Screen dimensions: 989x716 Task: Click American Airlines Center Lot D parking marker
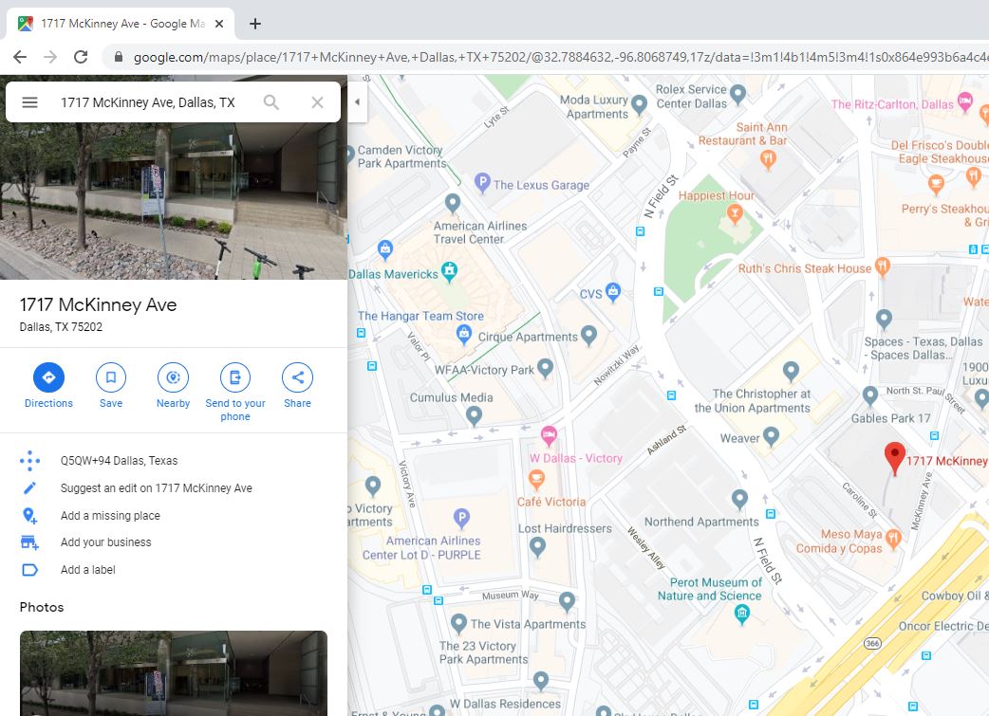tap(461, 519)
